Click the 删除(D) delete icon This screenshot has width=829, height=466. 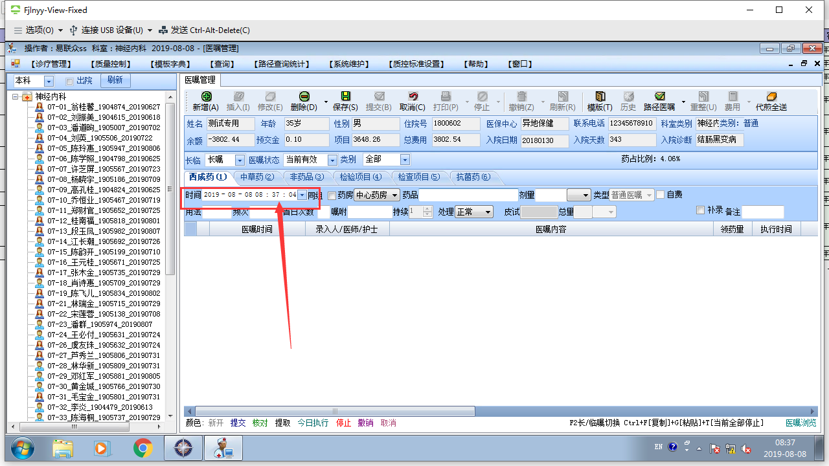click(304, 96)
